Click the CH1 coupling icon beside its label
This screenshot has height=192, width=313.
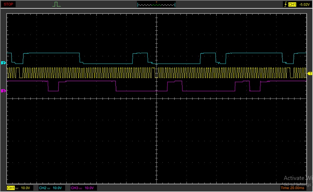[x=17, y=188]
